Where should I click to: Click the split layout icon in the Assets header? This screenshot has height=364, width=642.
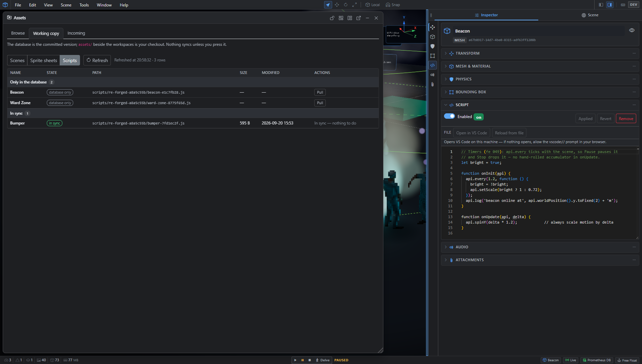(x=350, y=18)
